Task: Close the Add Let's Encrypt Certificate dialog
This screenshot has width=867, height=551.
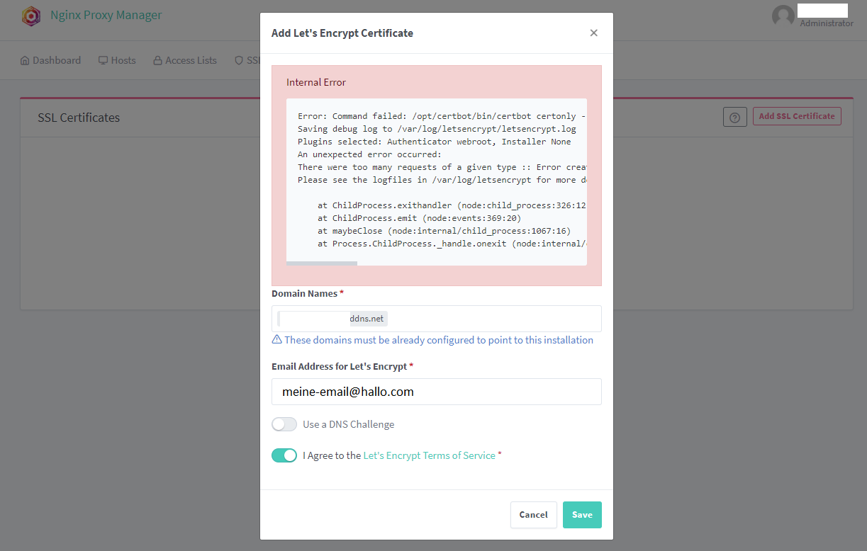Action: tap(594, 33)
